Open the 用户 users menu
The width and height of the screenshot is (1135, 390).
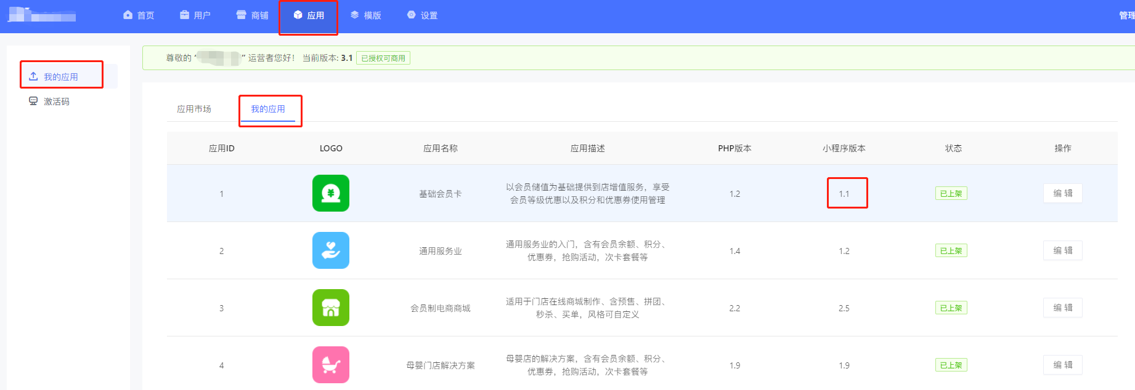(x=195, y=15)
